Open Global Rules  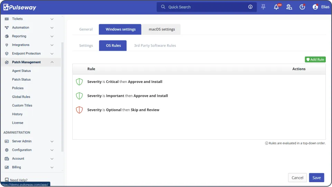pos(21,97)
